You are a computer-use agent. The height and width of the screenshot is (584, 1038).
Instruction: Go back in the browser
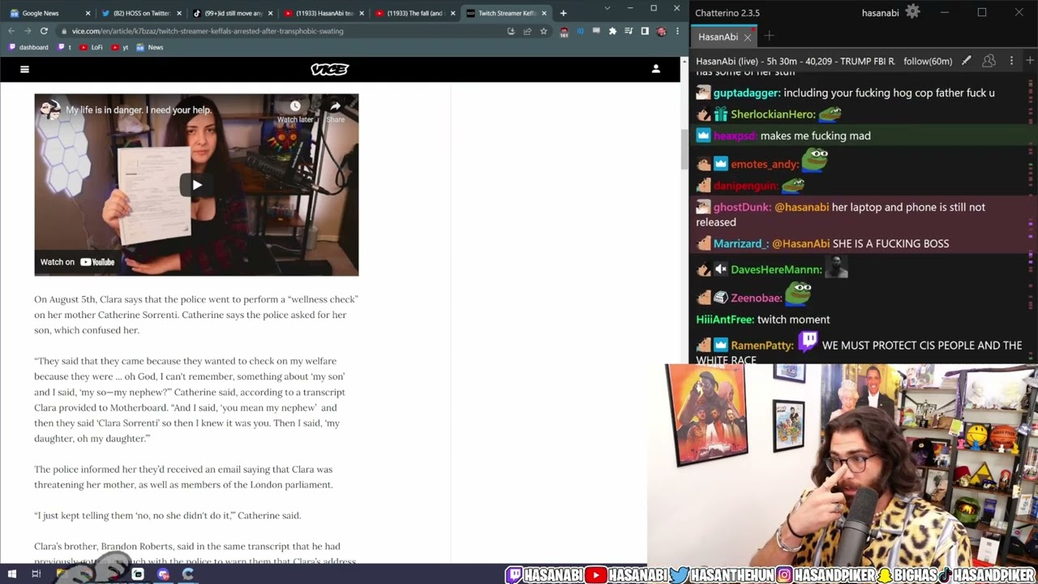11,31
